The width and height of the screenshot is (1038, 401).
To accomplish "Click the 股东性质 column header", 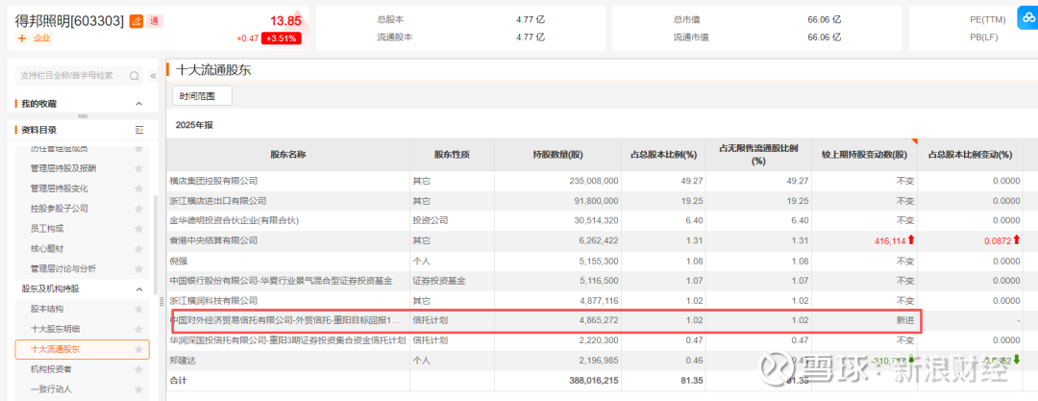I will 452,155.
